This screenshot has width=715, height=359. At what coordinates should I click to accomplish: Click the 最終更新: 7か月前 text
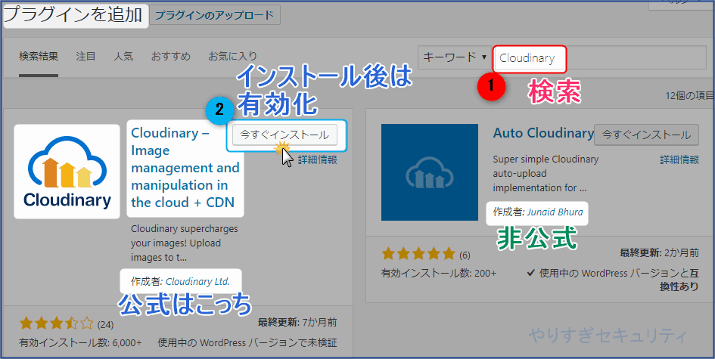(x=297, y=322)
